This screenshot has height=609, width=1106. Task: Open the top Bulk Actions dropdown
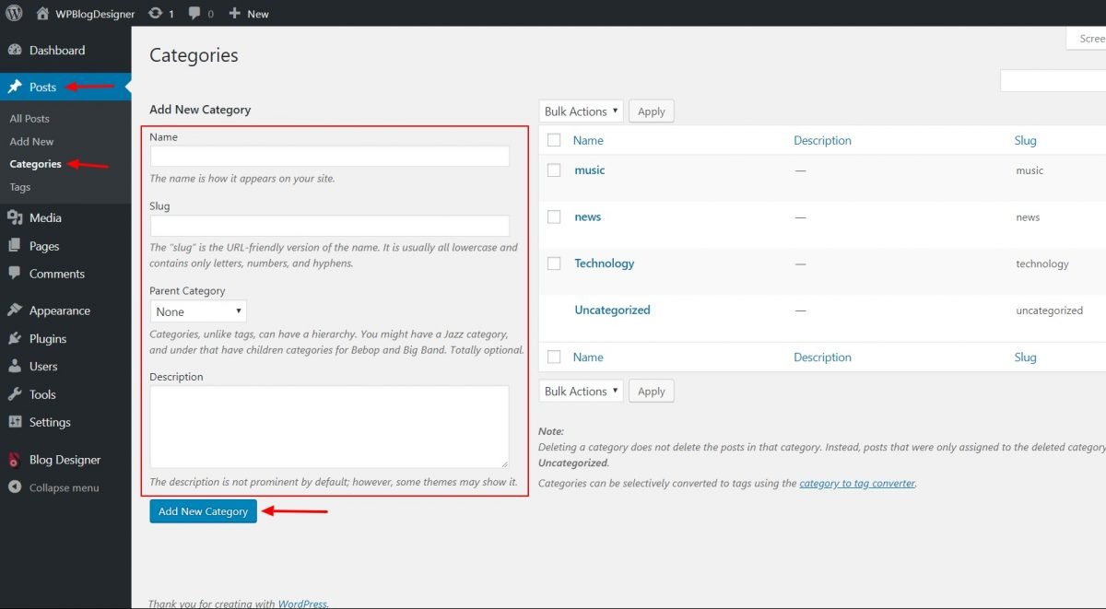click(581, 111)
